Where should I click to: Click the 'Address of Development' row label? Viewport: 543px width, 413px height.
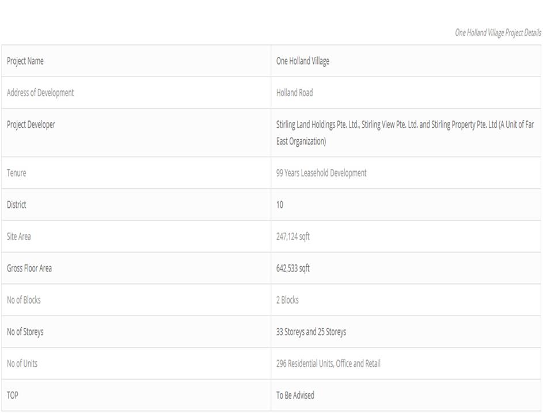[x=40, y=93]
